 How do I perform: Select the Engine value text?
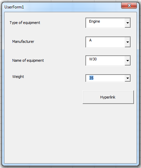pos(94,21)
